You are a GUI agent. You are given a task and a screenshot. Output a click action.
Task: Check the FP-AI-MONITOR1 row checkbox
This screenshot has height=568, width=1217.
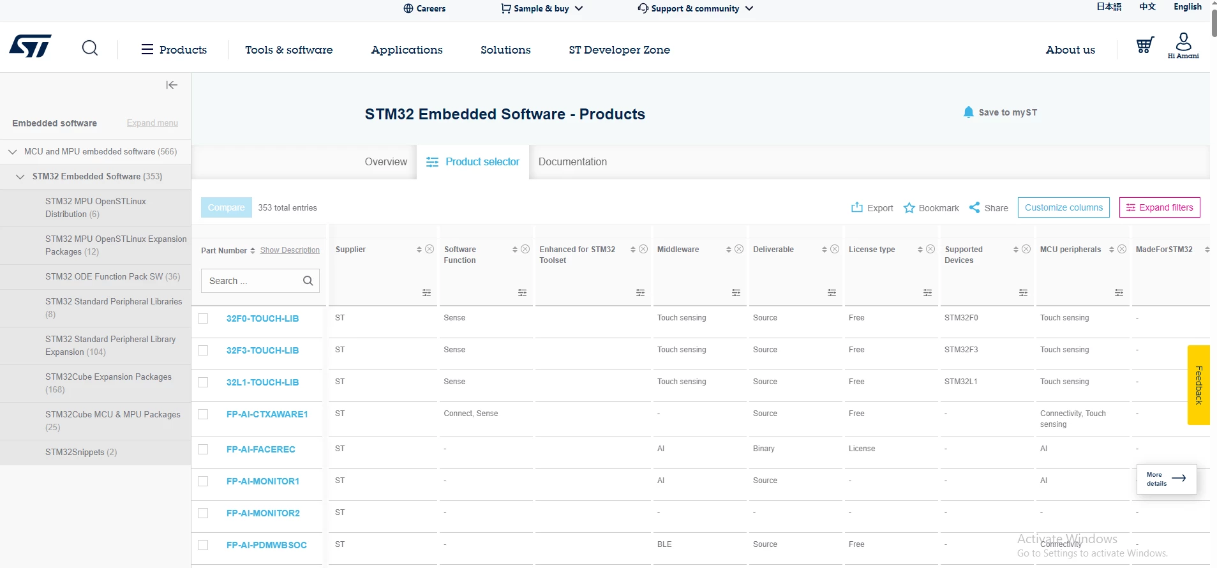pyautogui.click(x=203, y=481)
